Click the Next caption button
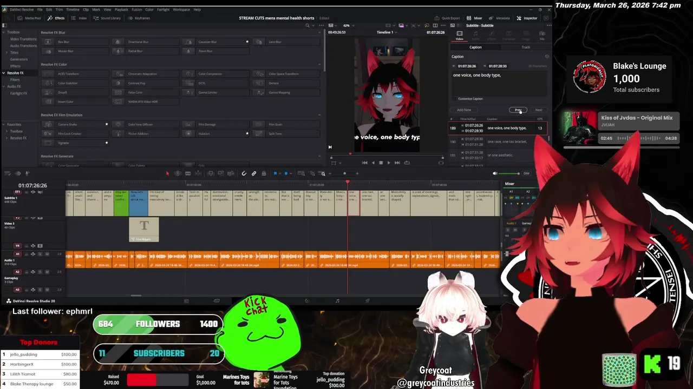 point(538,110)
